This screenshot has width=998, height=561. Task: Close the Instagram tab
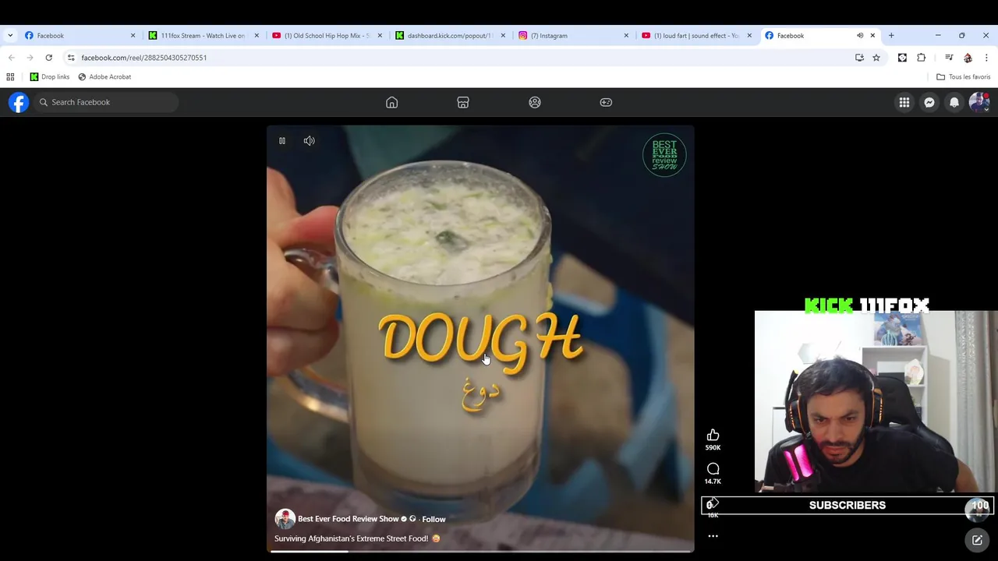(626, 35)
